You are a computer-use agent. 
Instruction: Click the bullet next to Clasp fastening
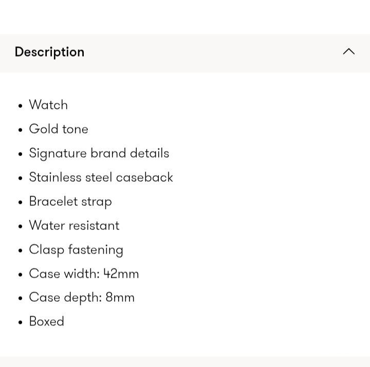tap(20, 250)
